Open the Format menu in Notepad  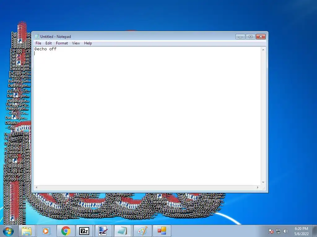[x=62, y=43]
